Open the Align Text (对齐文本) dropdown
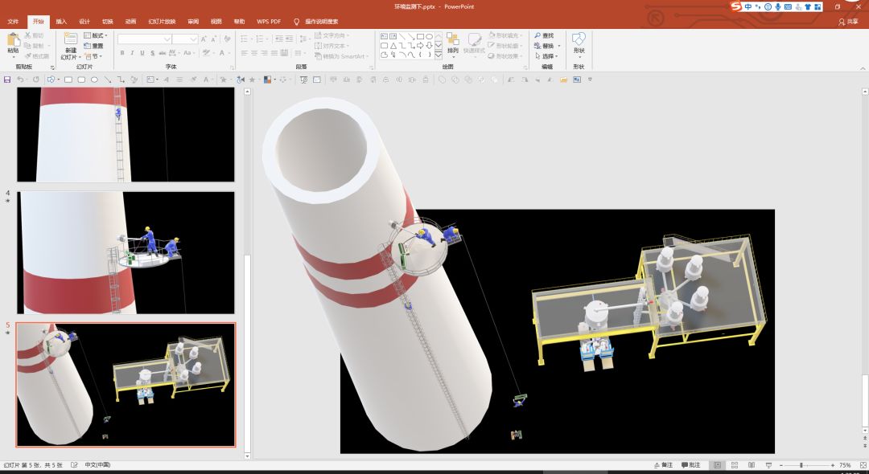The height and width of the screenshot is (474, 869). pos(332,46)
